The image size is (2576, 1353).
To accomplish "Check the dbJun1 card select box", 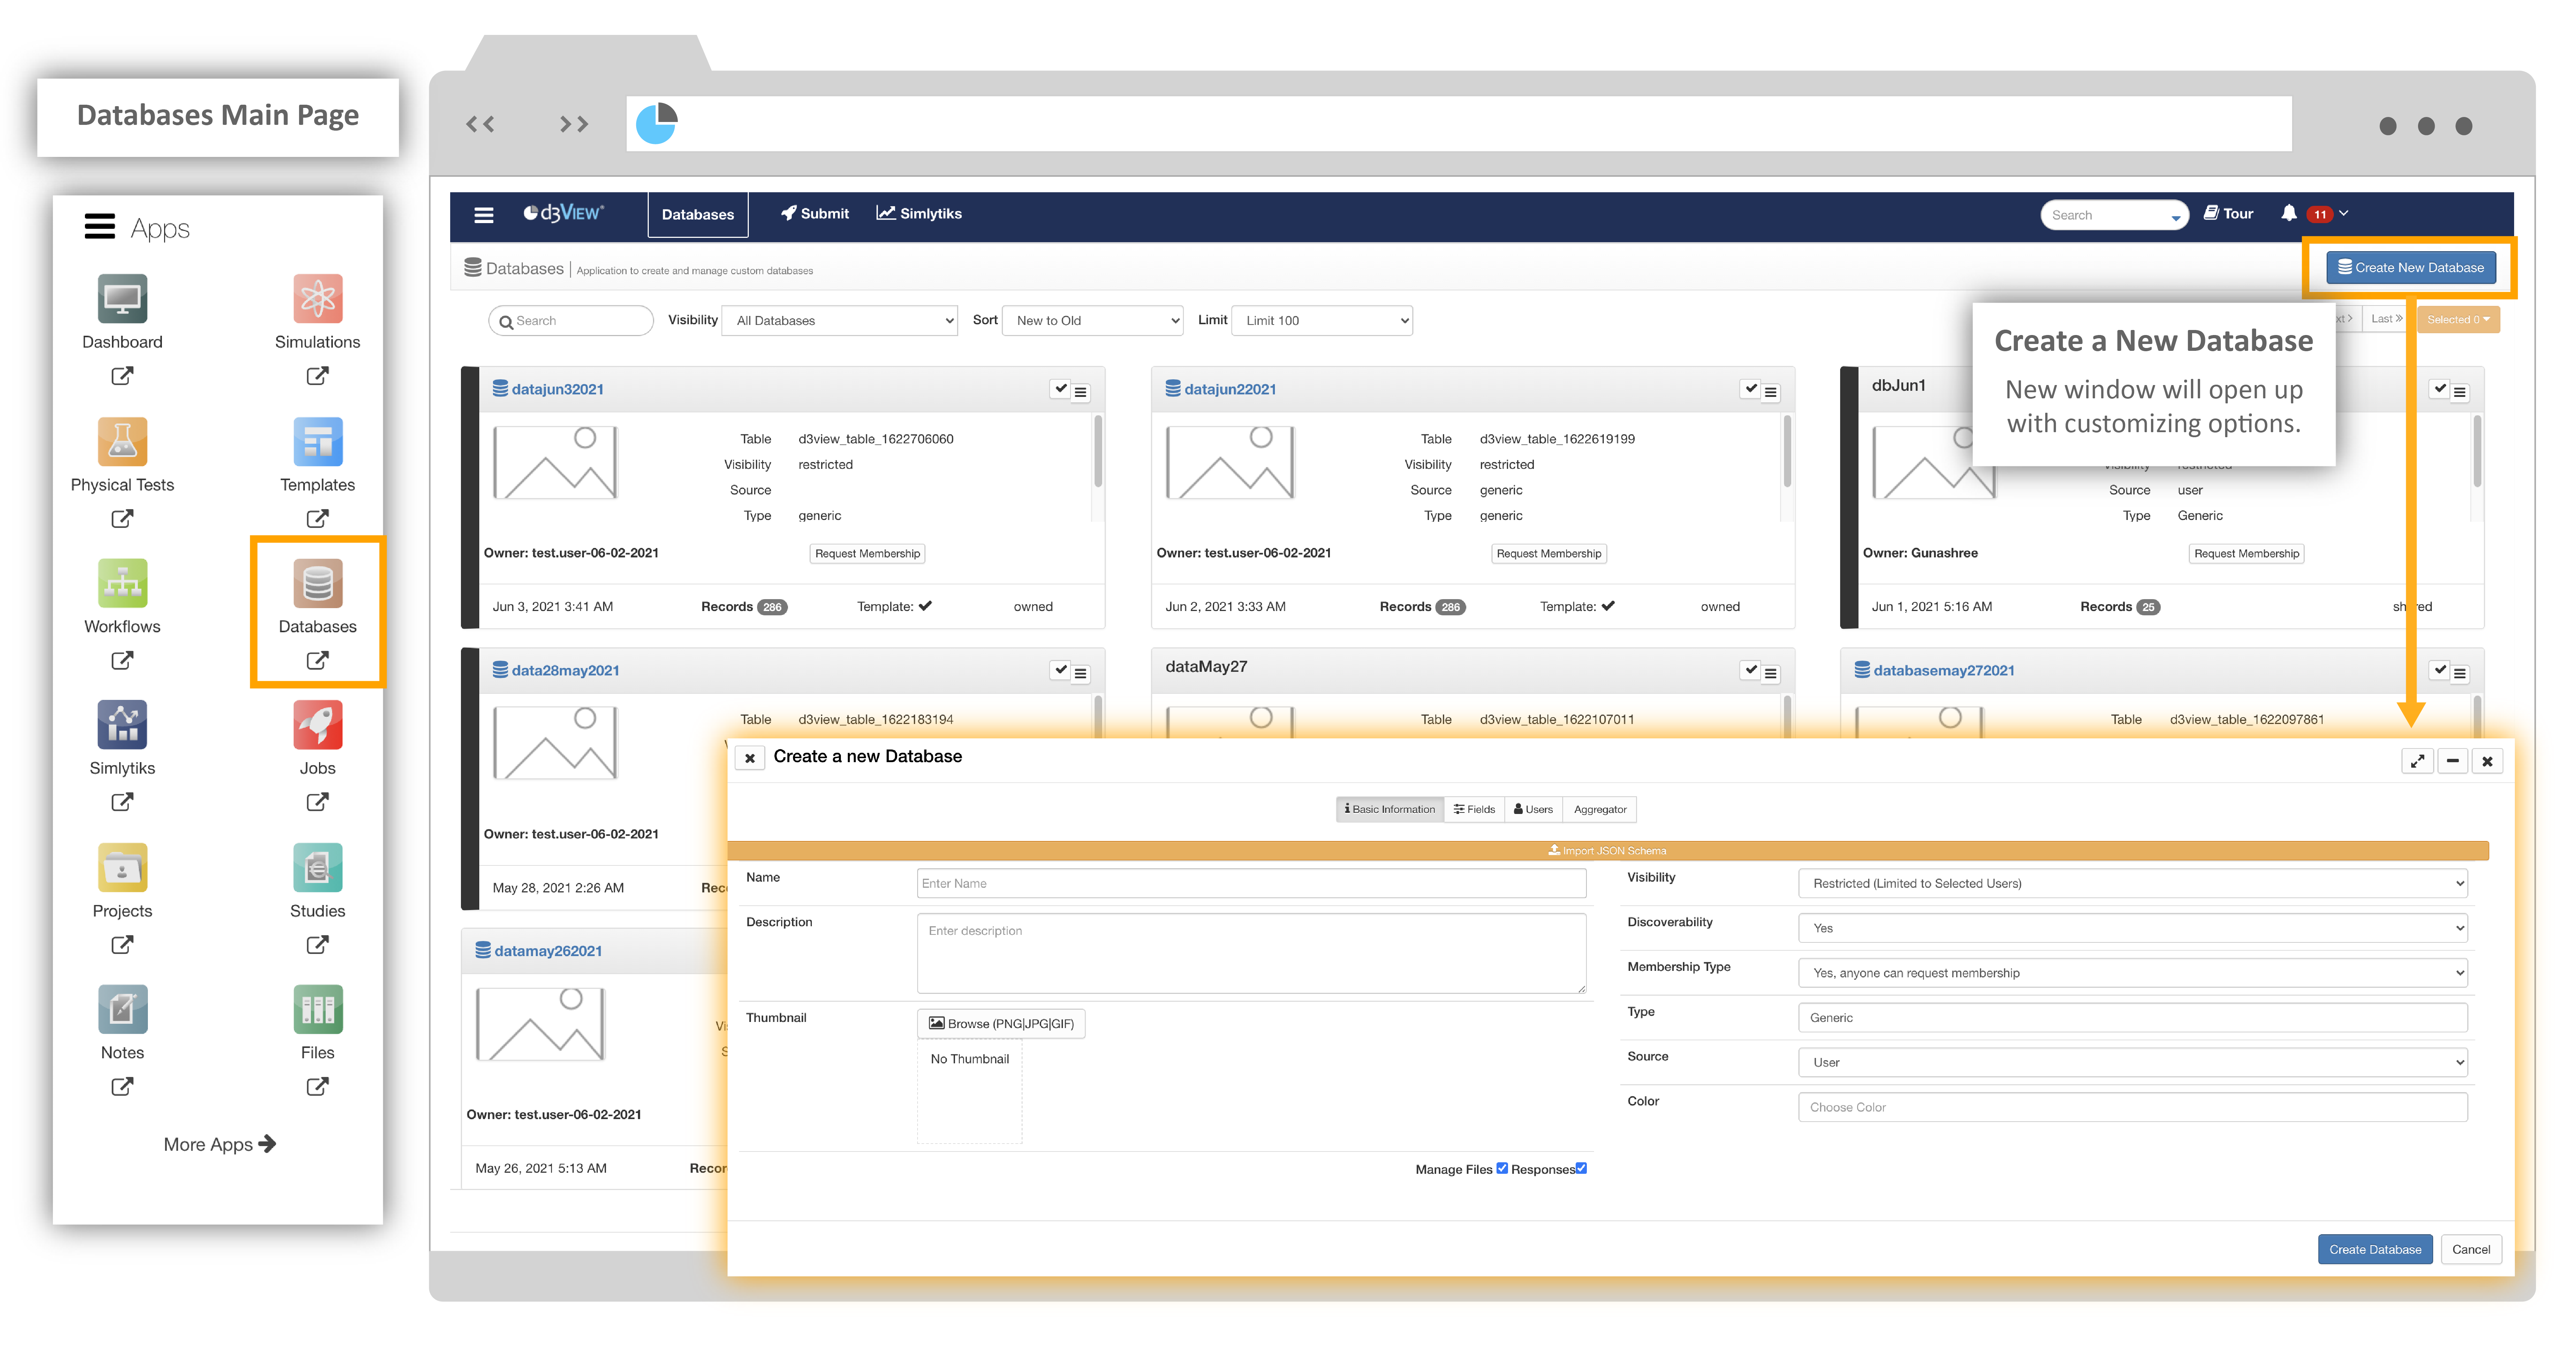I will pos(2440,389).
